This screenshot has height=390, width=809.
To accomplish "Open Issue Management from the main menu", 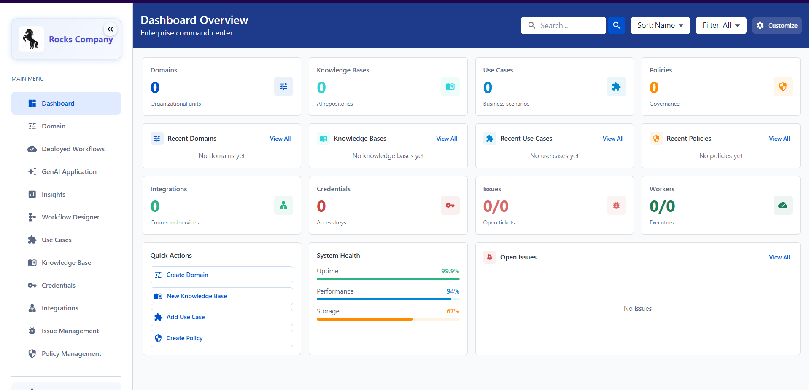I will tap(70, 331).
